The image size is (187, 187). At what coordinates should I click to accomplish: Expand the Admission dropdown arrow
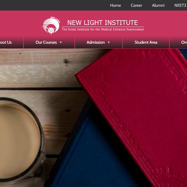click(x=109, y=42)
